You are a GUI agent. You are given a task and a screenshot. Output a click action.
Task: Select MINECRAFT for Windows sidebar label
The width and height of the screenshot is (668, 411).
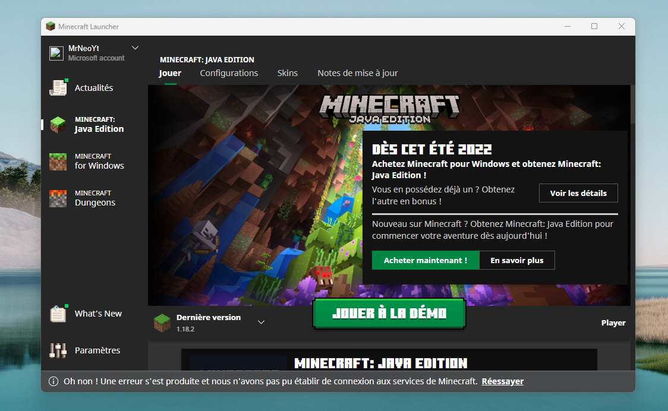[x=99, y=162]
